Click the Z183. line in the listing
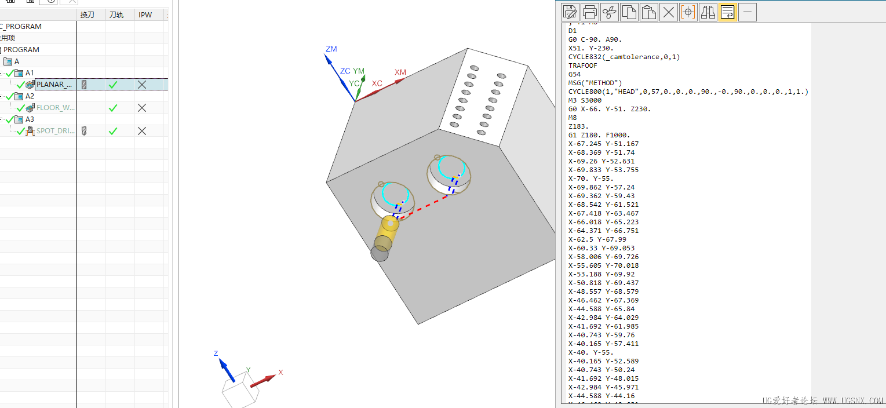This screenshot has width=886, height=408. (578, 126)
